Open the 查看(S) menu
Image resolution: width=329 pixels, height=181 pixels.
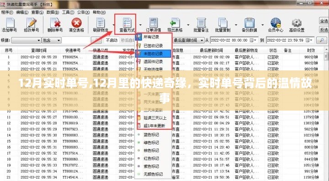click(x=37, y=12)
